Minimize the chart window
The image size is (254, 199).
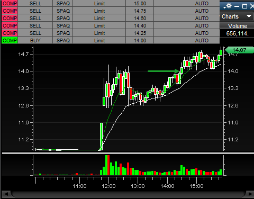pos(237,6)
